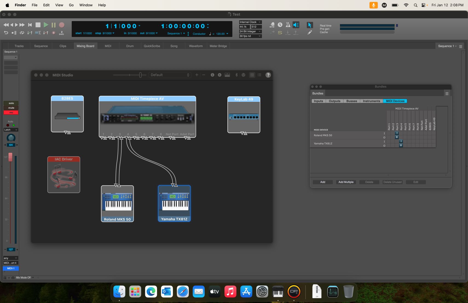Image resolution: width=468 pixels, height=303 pixels.
Task: Select the Yamaha TX81Z device icon
Action: tap(174, 203)
